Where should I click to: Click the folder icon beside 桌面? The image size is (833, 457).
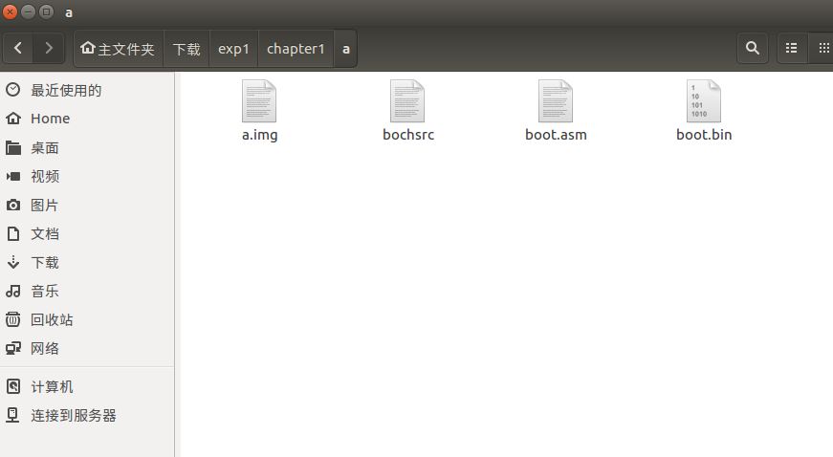13,147
